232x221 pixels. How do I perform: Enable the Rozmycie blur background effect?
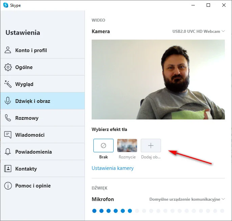(127, 146)
